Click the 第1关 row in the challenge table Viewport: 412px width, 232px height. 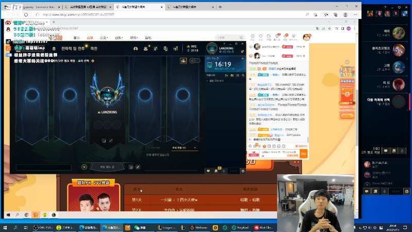[x=200, y=200]
